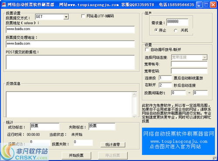
Task: Select the 关机 radio button
Action: click(176, 30)
